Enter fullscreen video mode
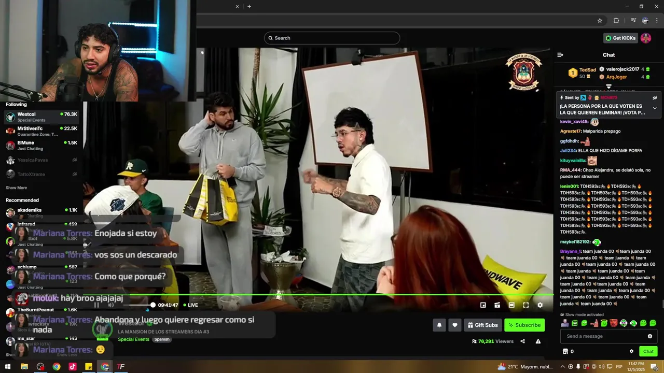Image resolution: width=664 pixels, height=373 pixels. coord(525,305)
